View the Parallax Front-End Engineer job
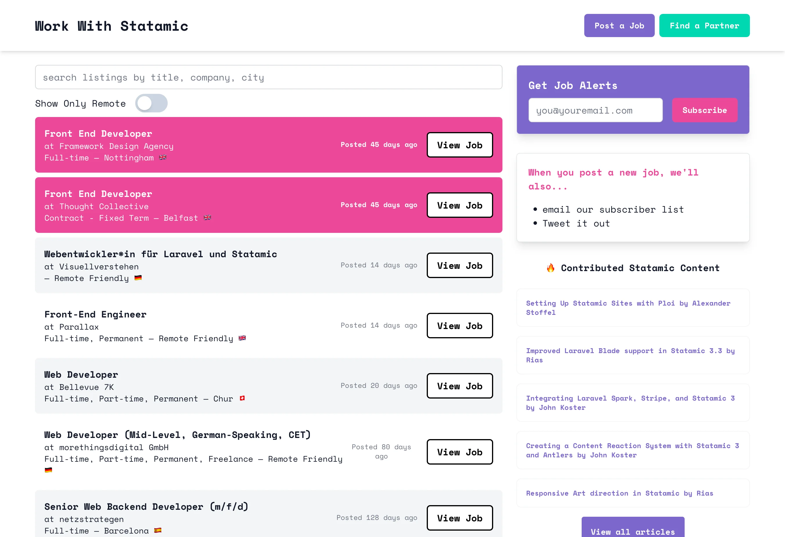The image size is (785, 537). tap(460, 326)
